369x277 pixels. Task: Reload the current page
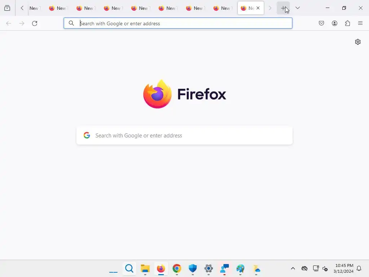click(x=35, y=23)
